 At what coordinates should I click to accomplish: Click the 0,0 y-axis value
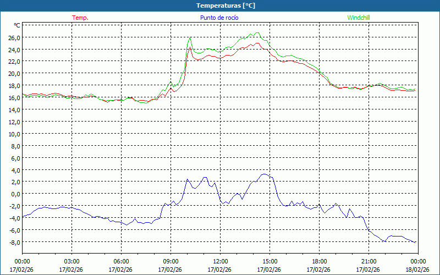[x=15, y=194]
